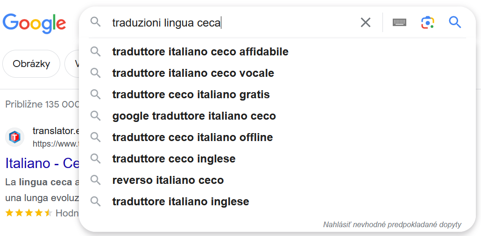
Task: Clear the search text with X icon
Action: click(x=366, y=22)
